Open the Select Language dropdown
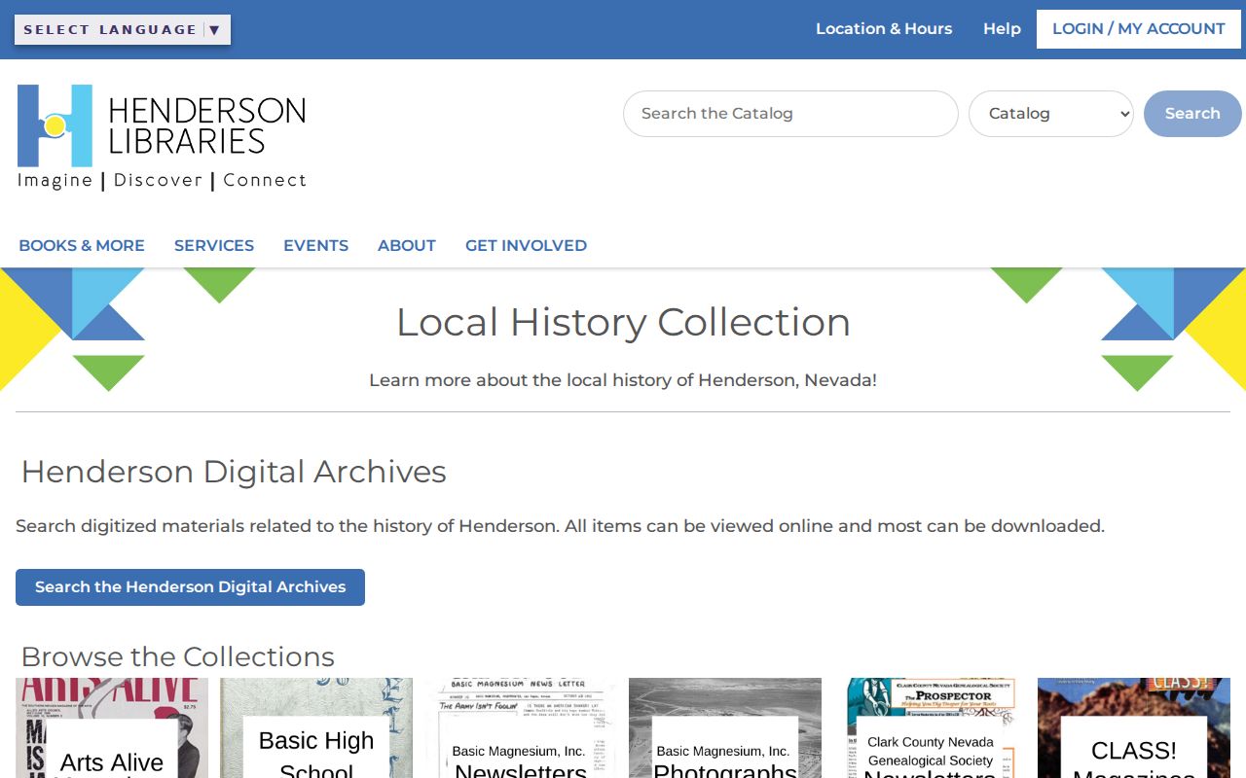The image size is (1246, 778). coord(123,29)
